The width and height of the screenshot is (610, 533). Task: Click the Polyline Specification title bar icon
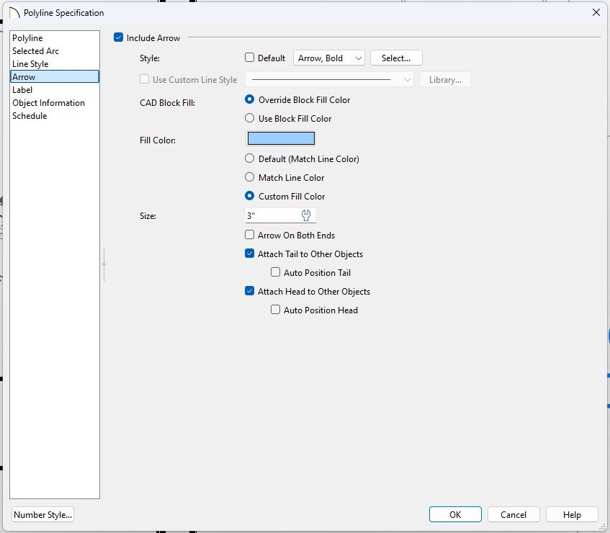[x=13, y=12]
